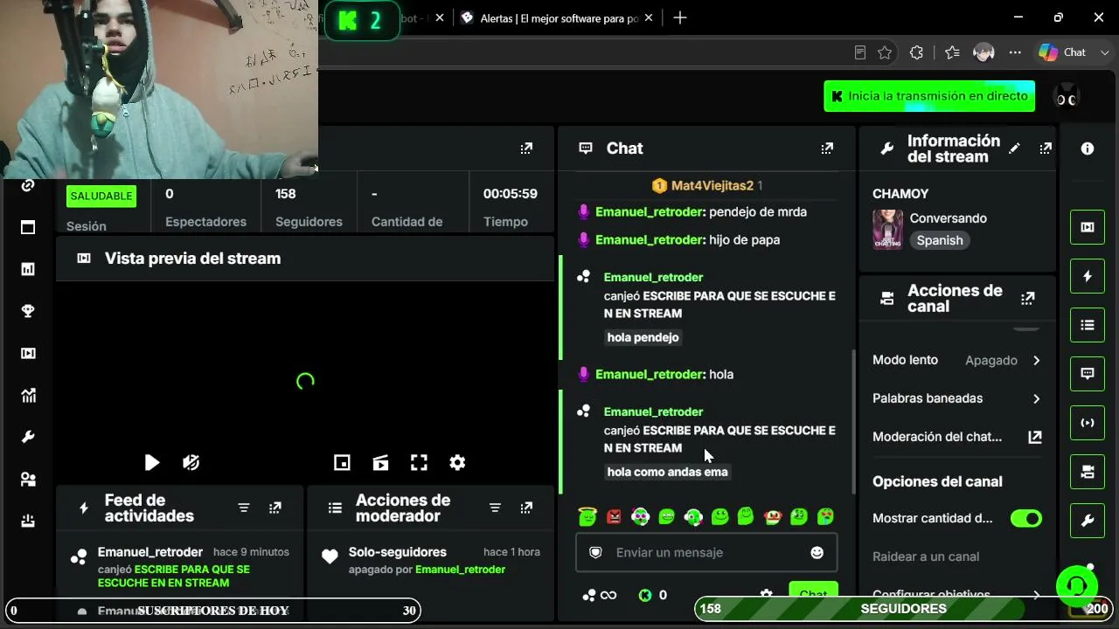Open the wrench tools icon in left sidebar
Image resolution: width=1119 pixels, height=629 pixels.
click(x=28, y=437)
